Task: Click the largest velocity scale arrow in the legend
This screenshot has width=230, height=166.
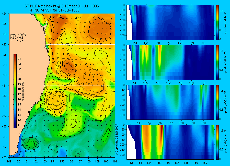Action: 21,41
